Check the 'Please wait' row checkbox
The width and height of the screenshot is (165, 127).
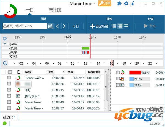9,78
